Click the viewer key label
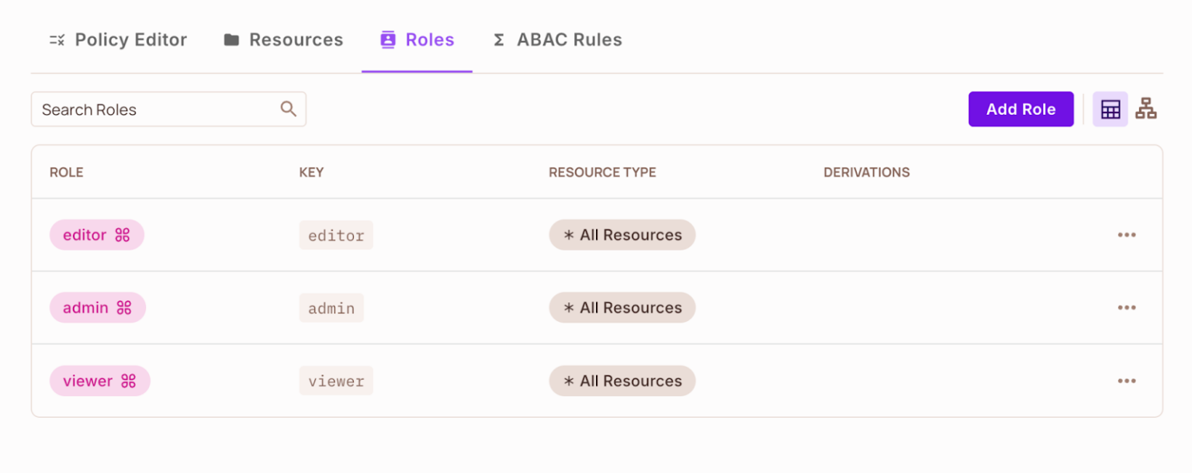 (336, 381)
